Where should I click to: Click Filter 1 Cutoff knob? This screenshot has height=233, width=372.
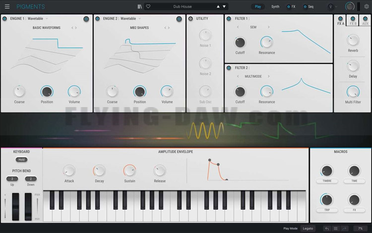(x=240, y=43)
